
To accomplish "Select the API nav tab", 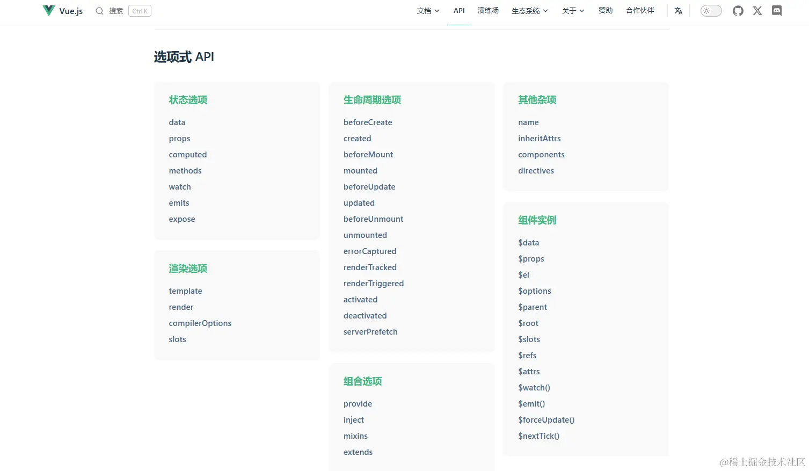I will 459,11.
